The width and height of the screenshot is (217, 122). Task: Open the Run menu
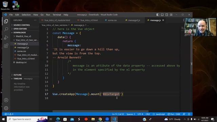pos(48,15)
